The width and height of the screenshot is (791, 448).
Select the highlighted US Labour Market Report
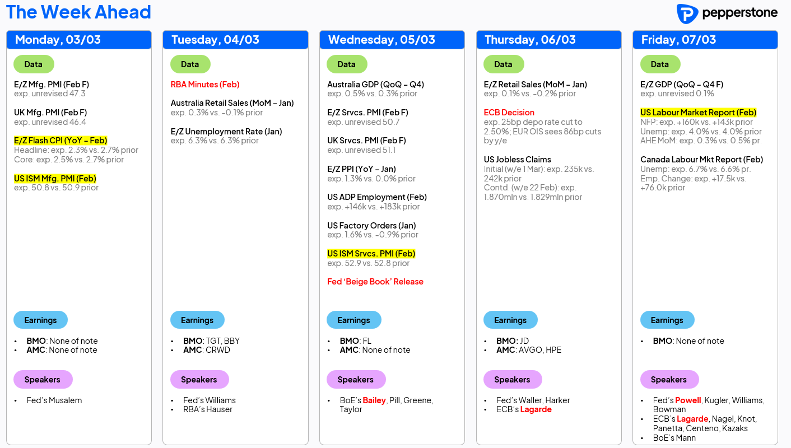pos(699,113)
